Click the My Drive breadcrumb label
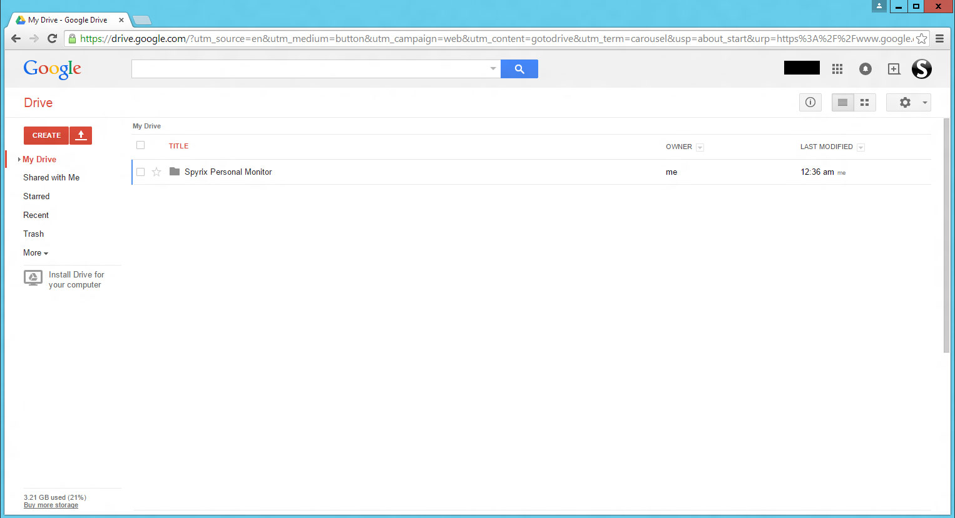The height and width of the screenshot is (518, 955). click(x=146, y=126)
